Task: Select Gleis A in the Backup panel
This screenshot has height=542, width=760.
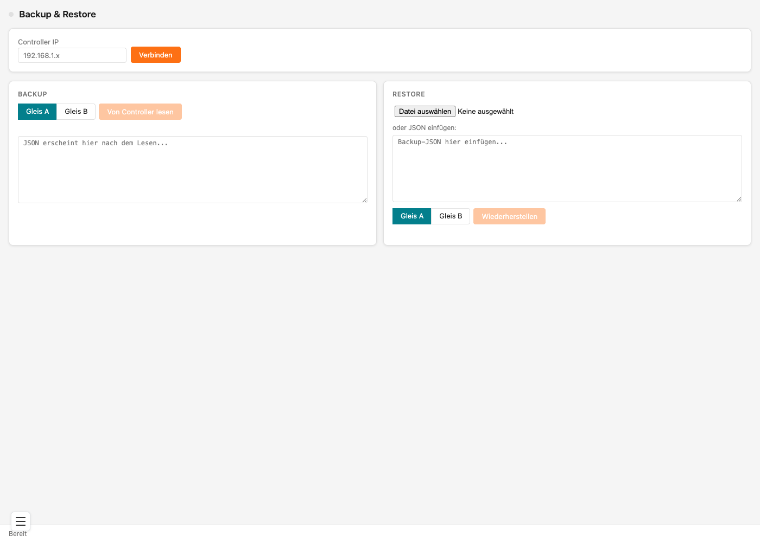Action: (37, 112)
